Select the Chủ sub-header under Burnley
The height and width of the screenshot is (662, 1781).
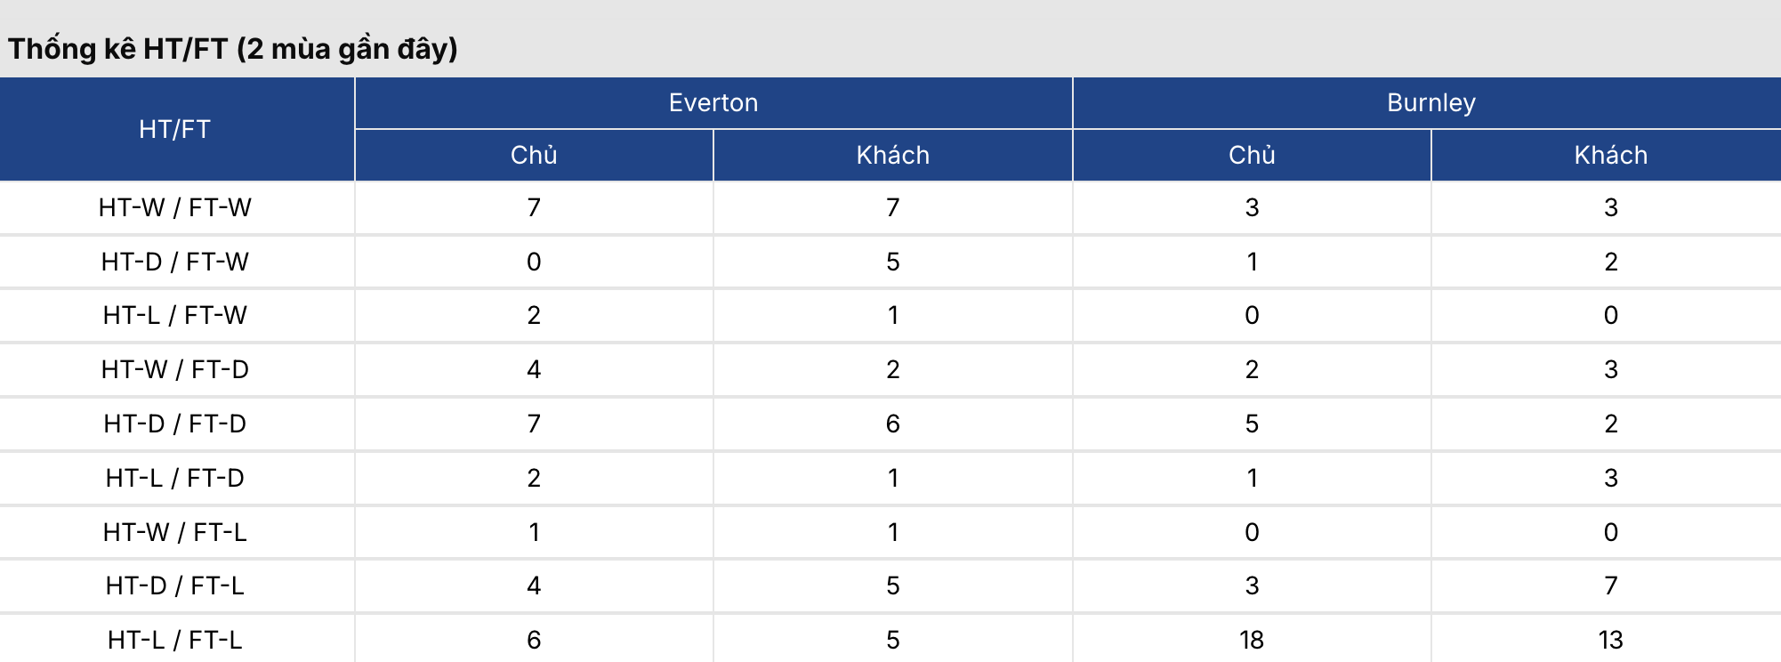(1252, 156)
